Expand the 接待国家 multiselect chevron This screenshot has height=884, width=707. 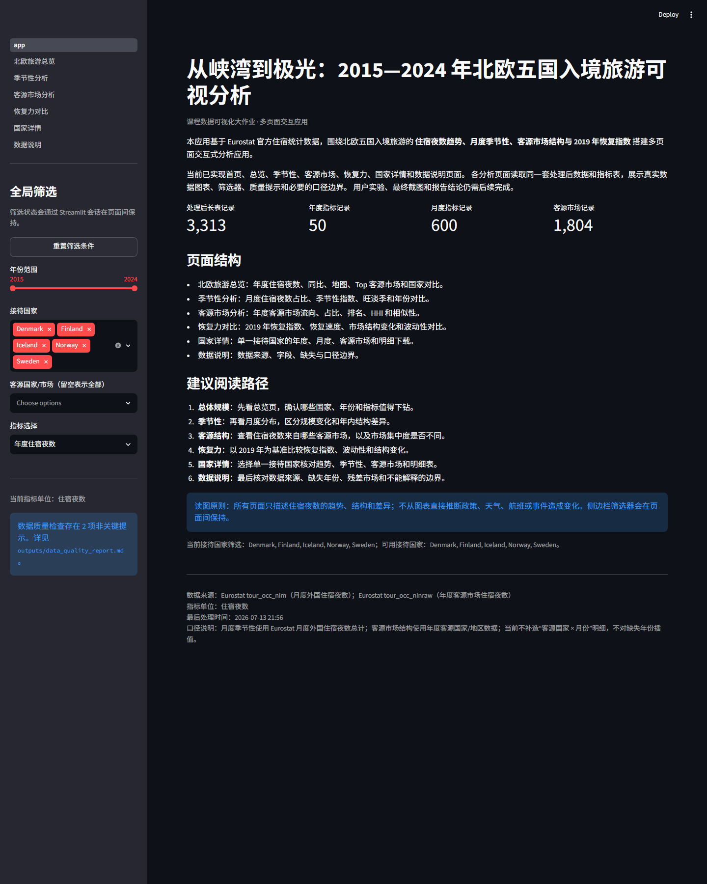point(128,346)
